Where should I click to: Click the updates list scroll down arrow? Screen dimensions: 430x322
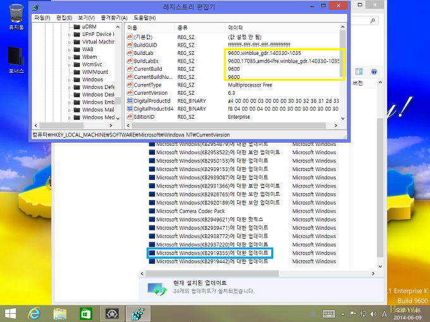click(380, 266)
